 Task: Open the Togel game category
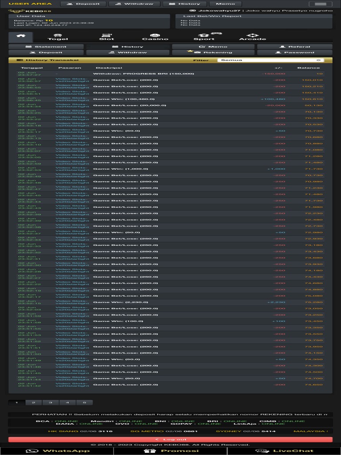(x=58, y=37)
